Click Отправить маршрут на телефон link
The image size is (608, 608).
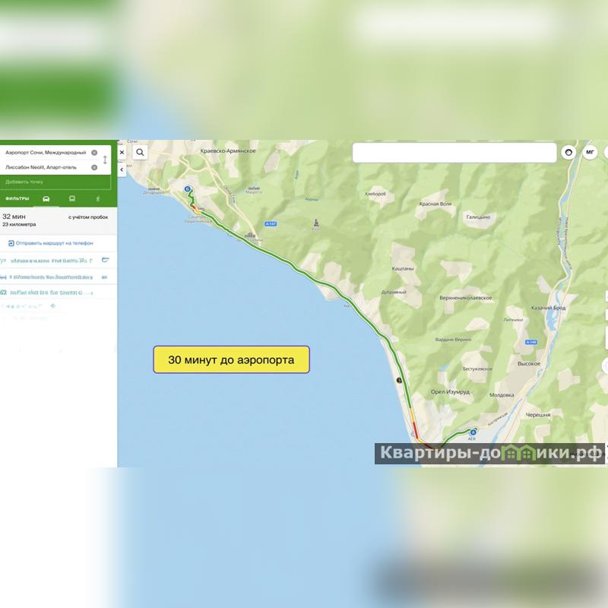[x=53, y=243]
